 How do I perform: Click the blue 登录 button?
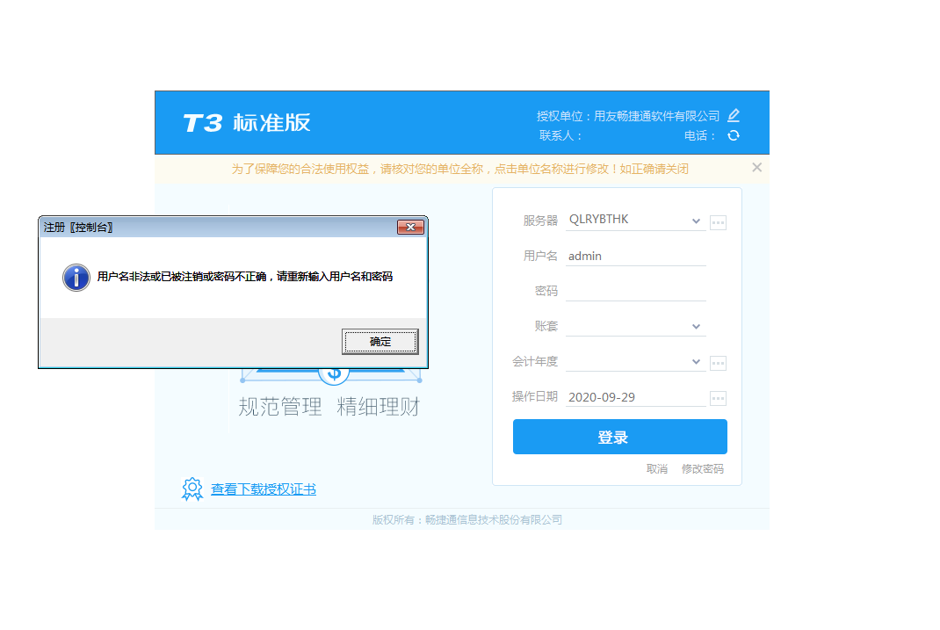pos(620,437)
